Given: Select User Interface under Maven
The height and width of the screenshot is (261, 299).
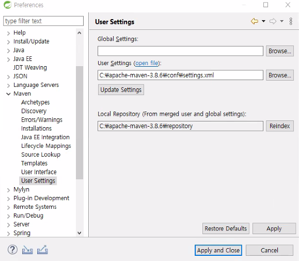Looking at the screenshot, I should pyautogui.click(x=39, y=172).
